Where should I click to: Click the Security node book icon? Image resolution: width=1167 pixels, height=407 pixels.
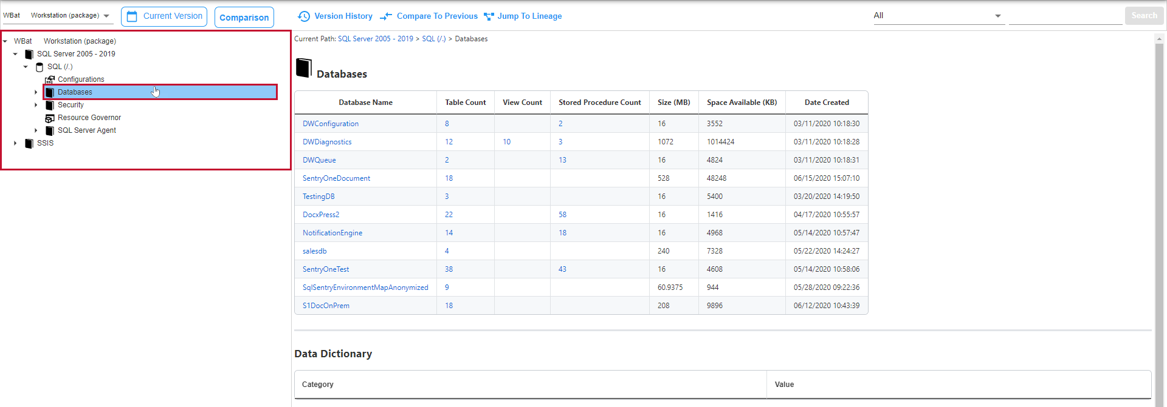pos(50,105)
